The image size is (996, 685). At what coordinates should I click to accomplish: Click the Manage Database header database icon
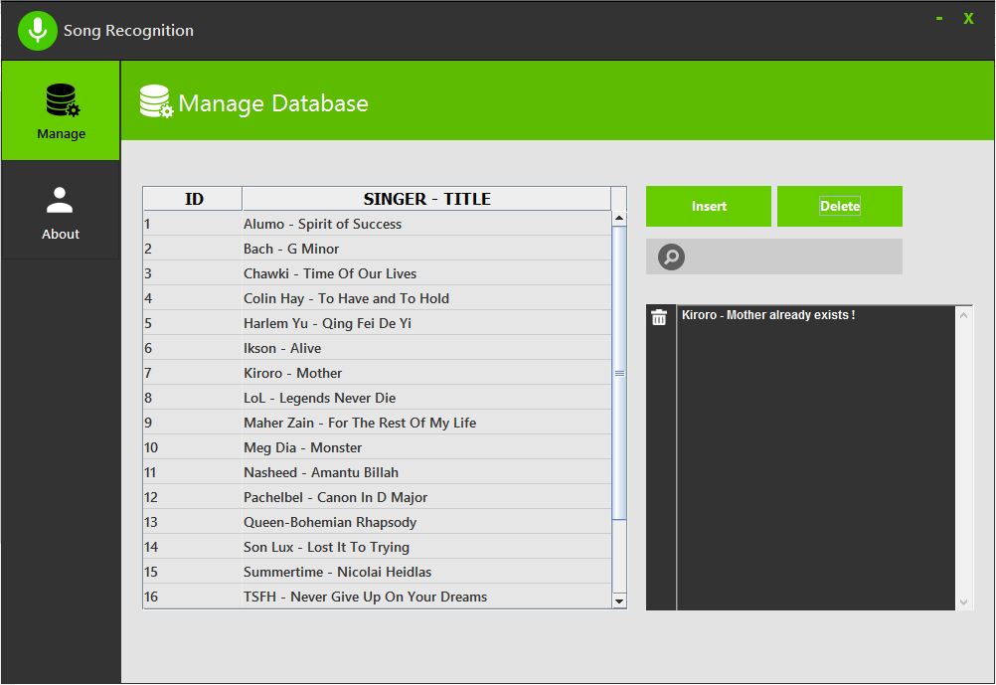[155, 99]
